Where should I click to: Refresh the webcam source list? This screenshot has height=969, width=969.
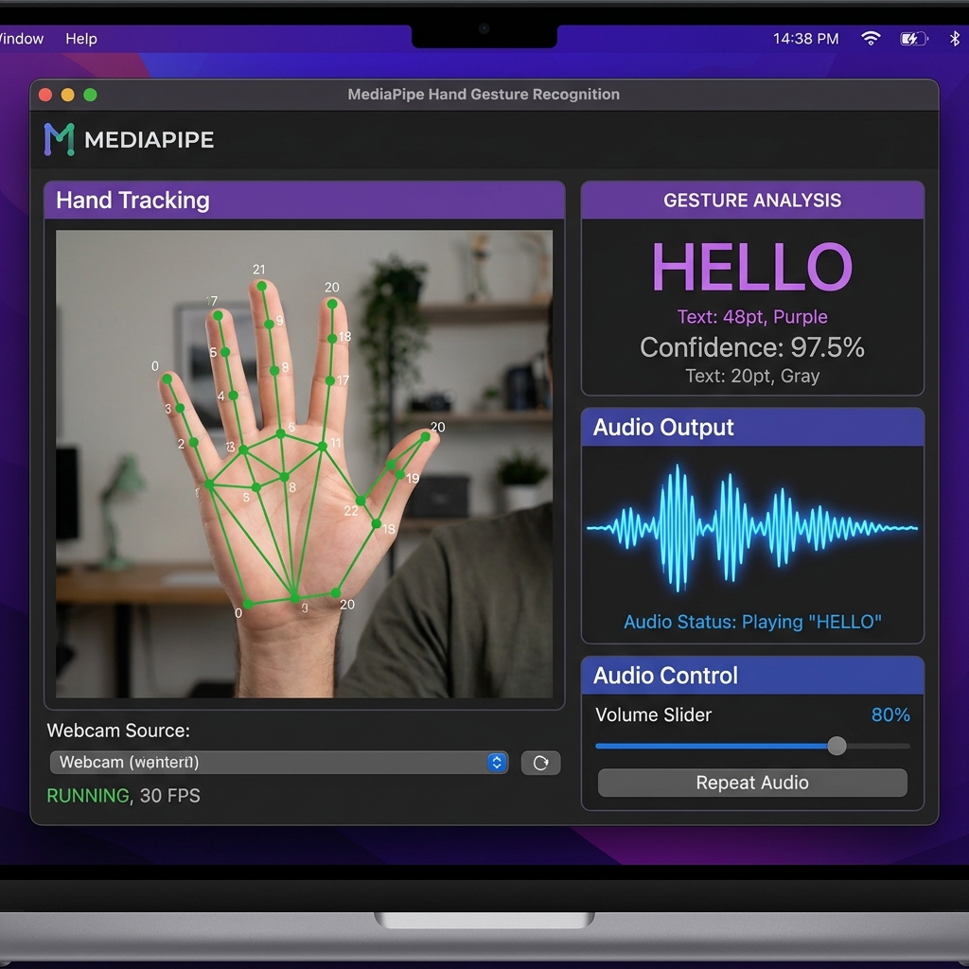point(540,763)
